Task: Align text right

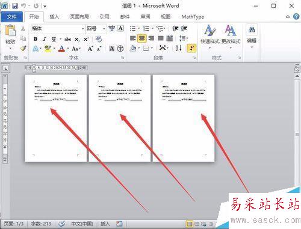Action: click(151, 38)
